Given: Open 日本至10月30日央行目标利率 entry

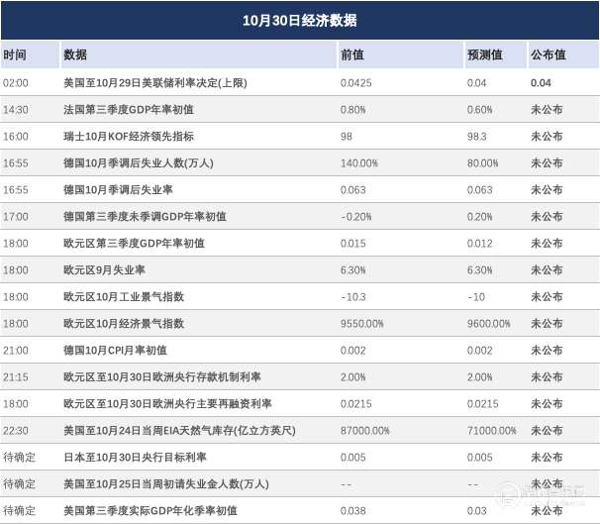Looking at the screenshot, I should [x=134, y=457].
